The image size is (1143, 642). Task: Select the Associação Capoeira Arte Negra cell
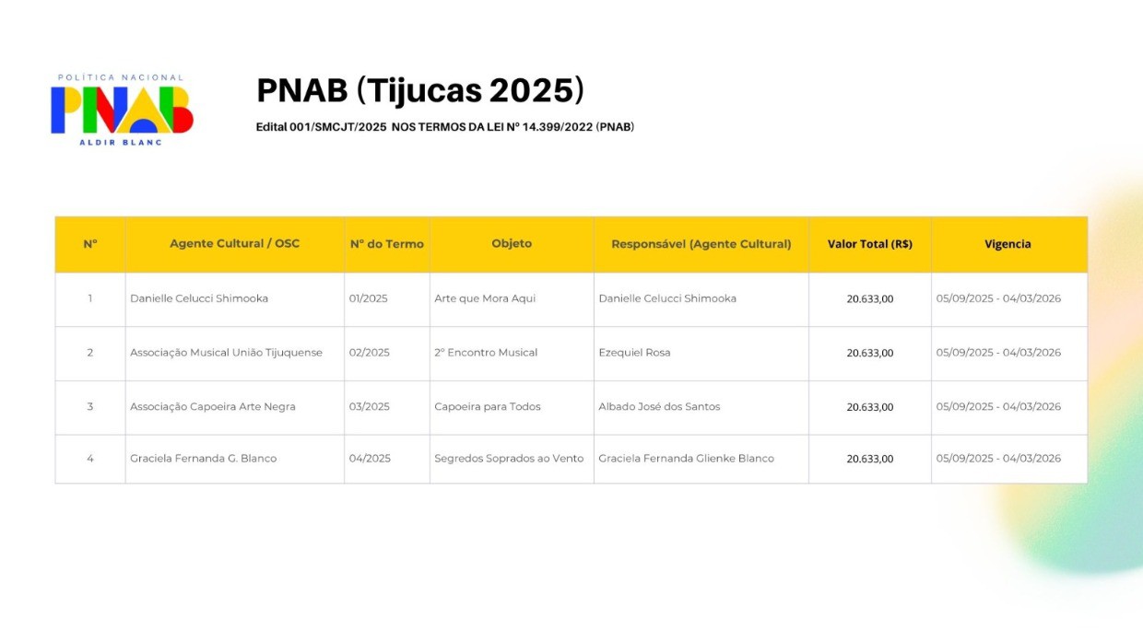tap(213, 407)
